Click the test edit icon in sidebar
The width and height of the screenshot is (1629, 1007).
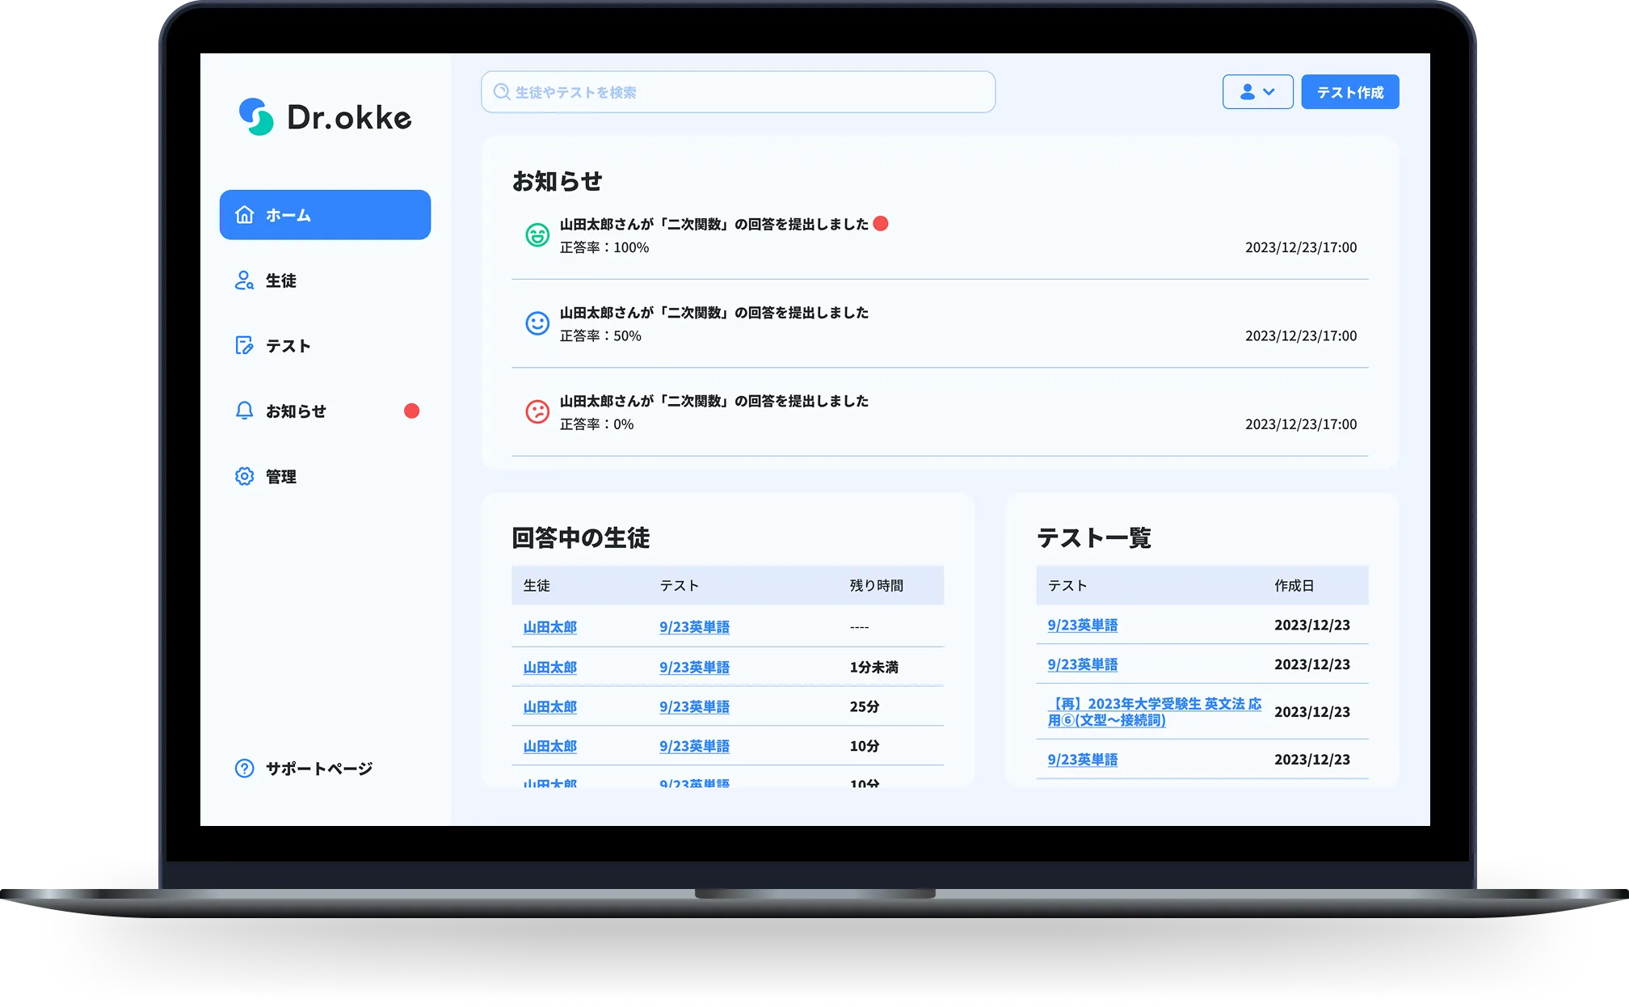coord(244,346)
